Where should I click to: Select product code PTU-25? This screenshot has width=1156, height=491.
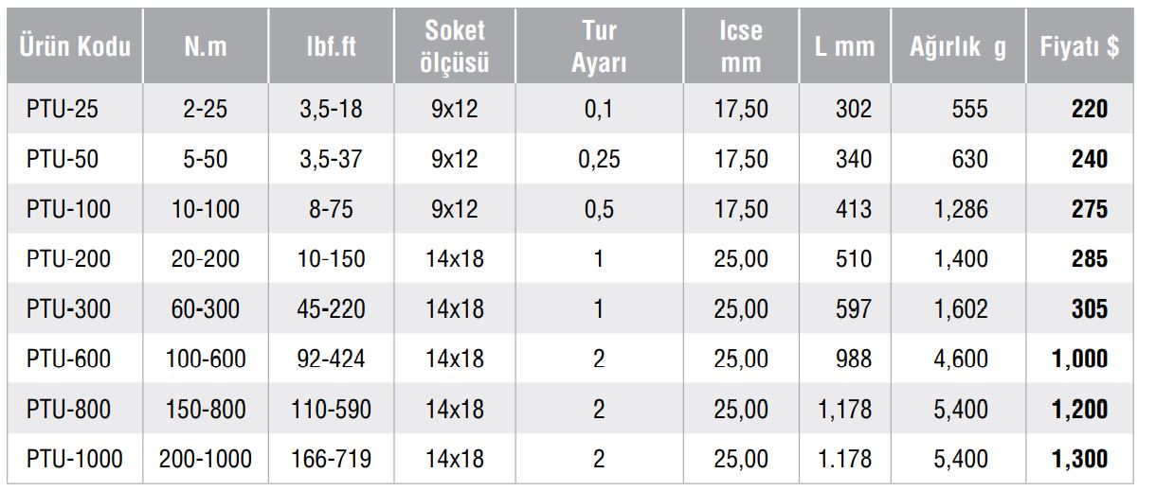pos(63,109)
